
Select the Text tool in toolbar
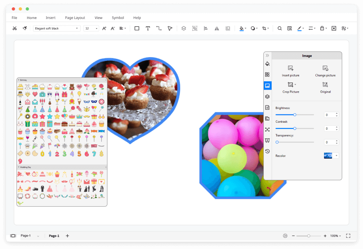coord(148,29)
